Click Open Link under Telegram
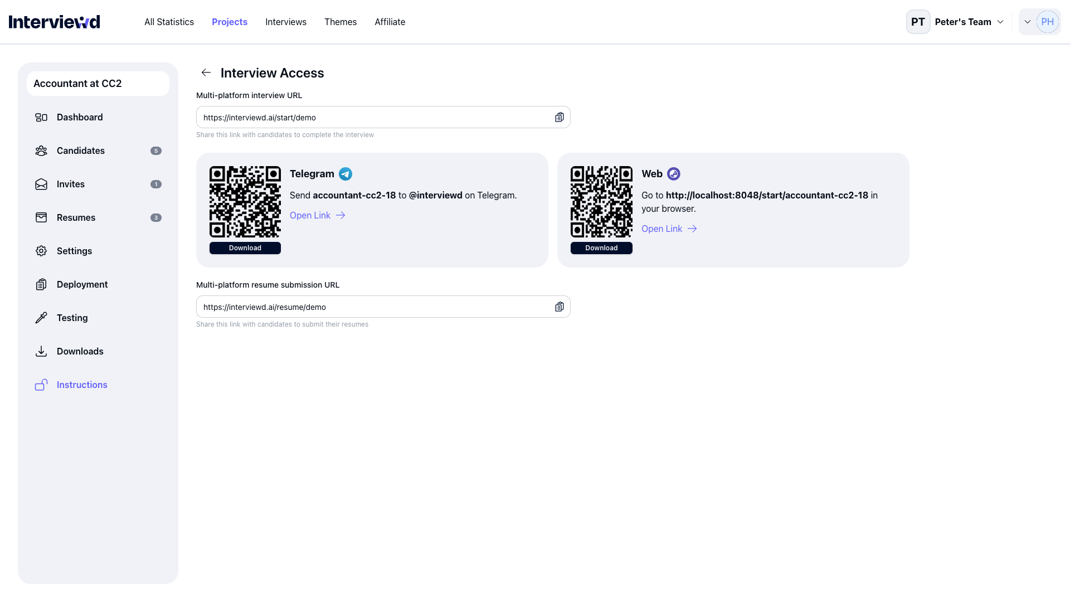This screenshot has height=602, width=1070. coord(310,215)
